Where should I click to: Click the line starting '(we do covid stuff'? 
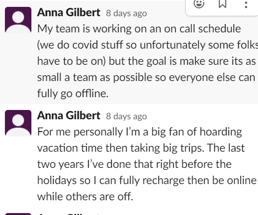point(148,45)
